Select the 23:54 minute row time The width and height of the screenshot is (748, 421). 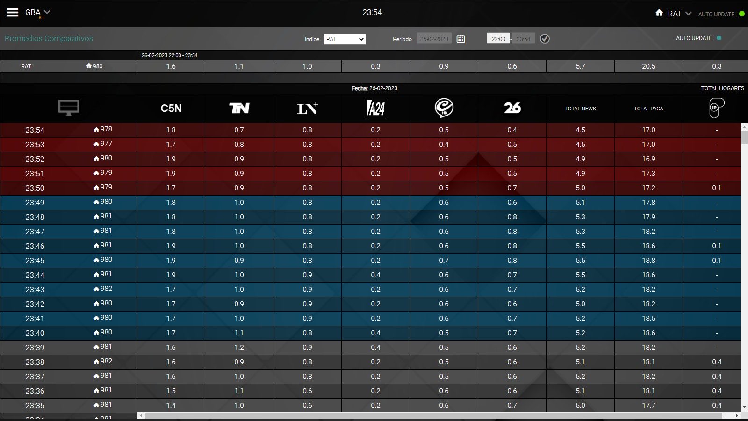click(x=35, y=130)
